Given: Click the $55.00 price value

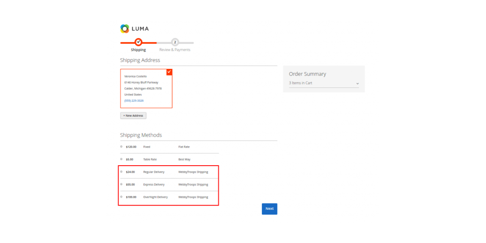Looking at the screenshot, I should point(130,185).
